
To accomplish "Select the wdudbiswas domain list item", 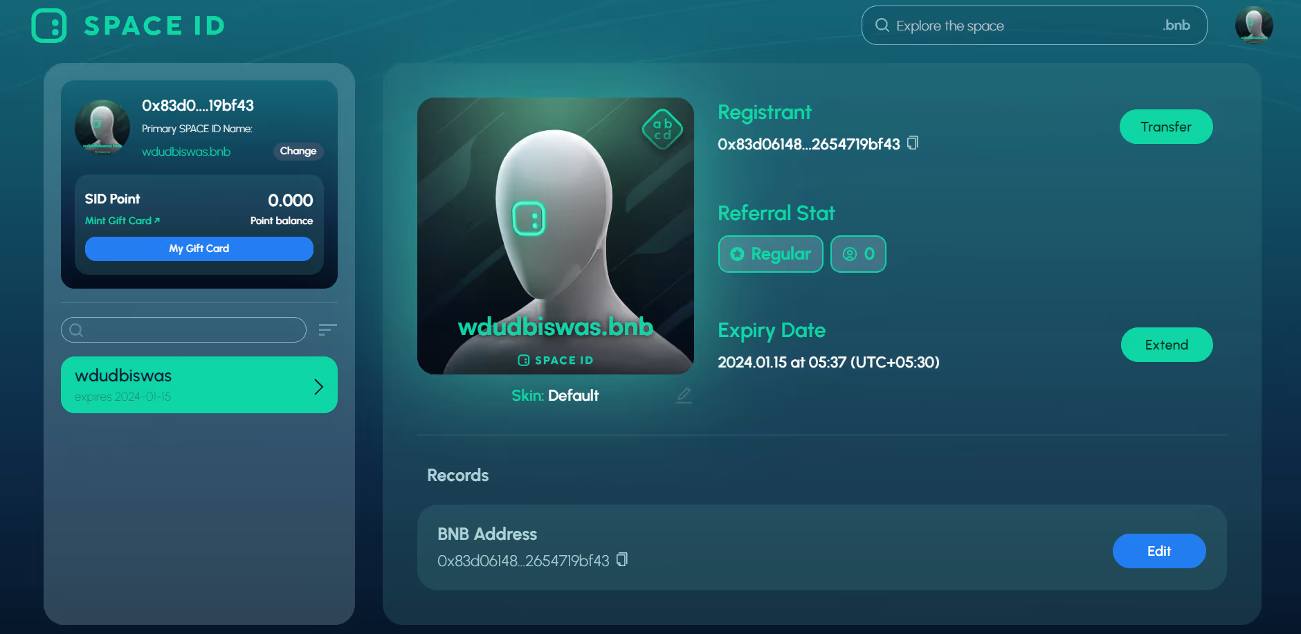I will (x=187, y=385).
